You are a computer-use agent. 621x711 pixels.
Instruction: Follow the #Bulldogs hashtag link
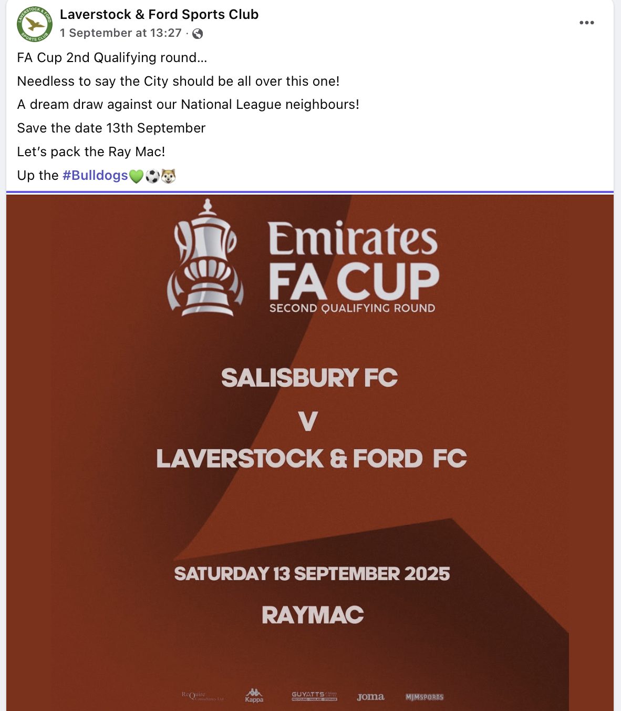tap(95, 175)
